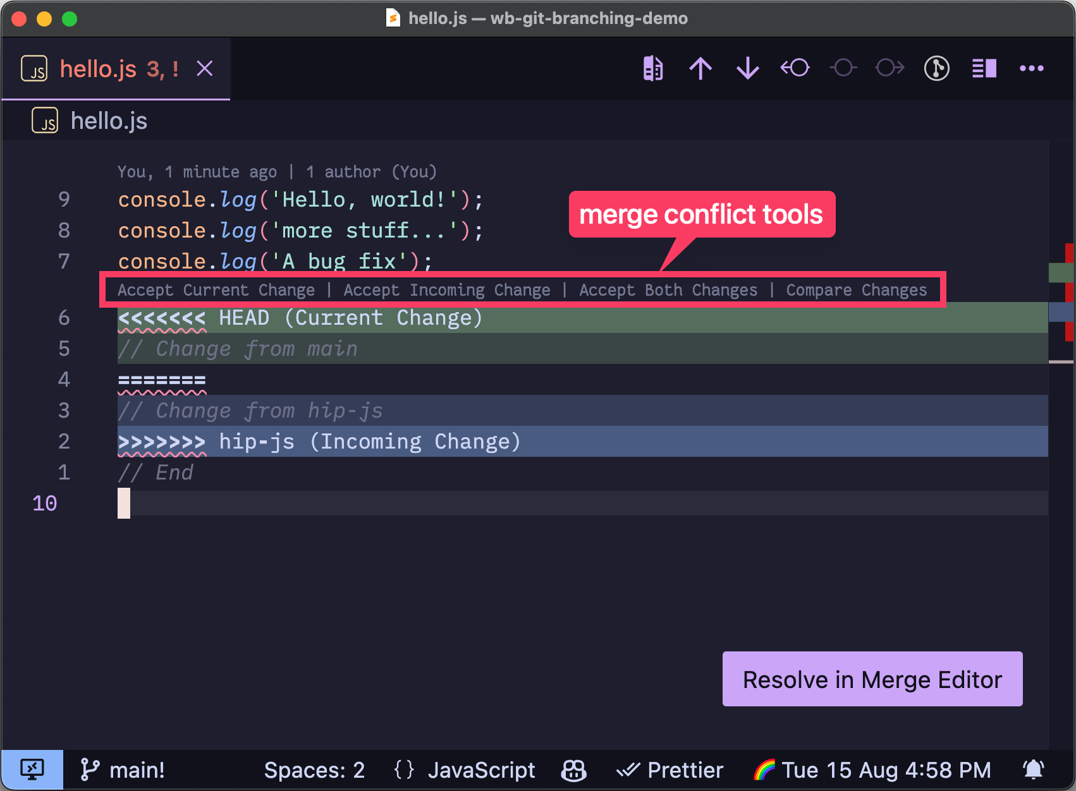The image size is (1076, 791).
Task: Open the git graph circular icon
Action: [937, 68]
